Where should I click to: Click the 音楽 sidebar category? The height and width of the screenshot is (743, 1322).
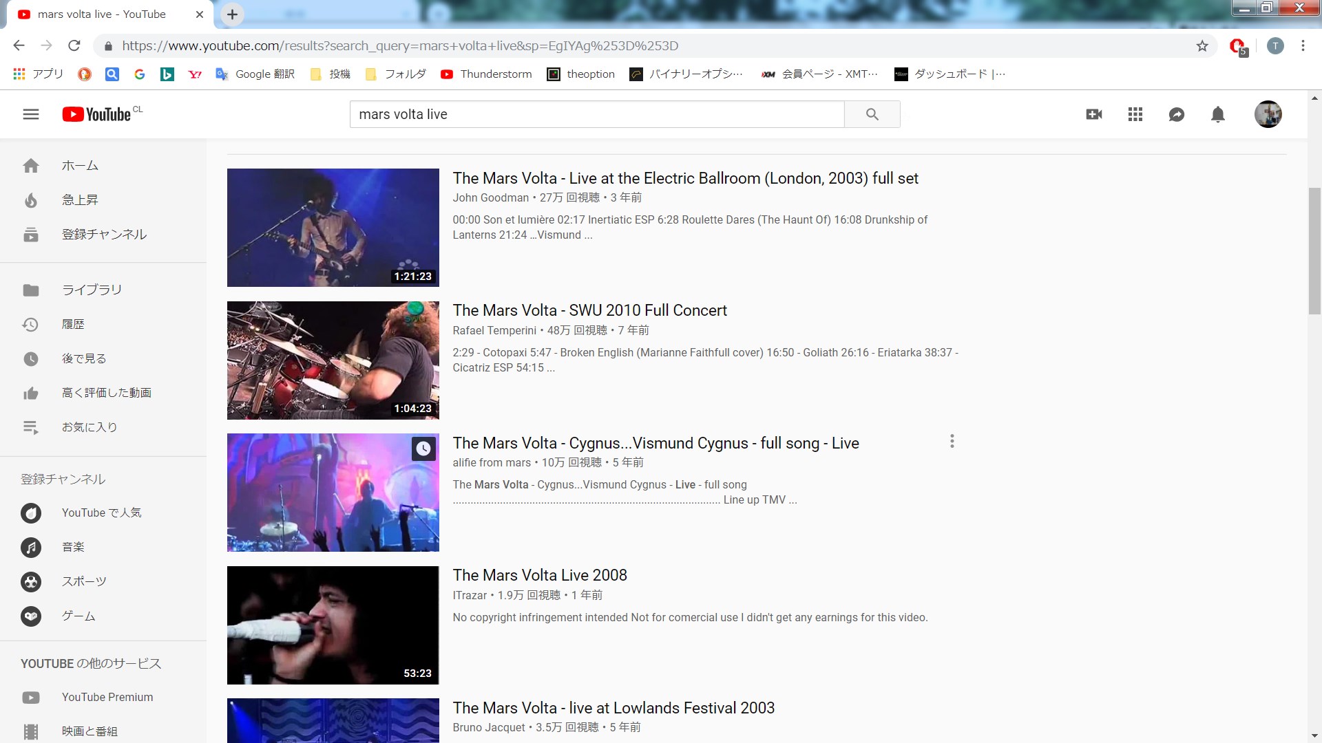pyautogui.click(x=72, y=547)
